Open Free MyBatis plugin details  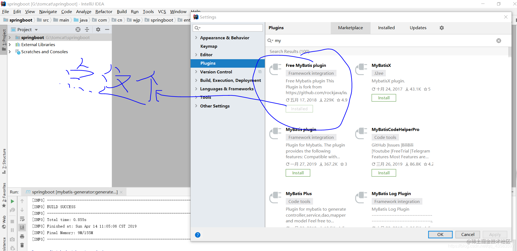(x=306, y=65)
